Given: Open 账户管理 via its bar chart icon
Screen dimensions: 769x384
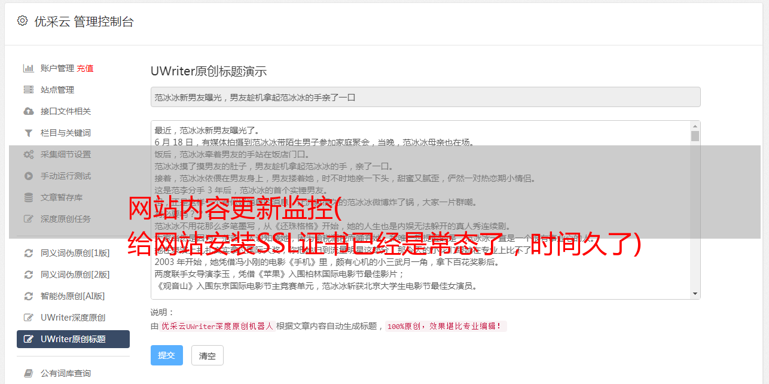Looking at the screenshot, I should [28, 68].
